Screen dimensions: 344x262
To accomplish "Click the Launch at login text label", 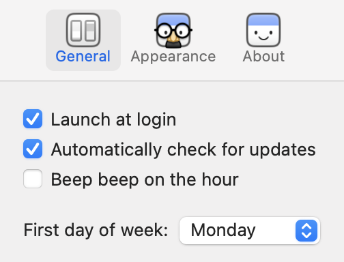I will pyautogui.click(x=113, y=119).
